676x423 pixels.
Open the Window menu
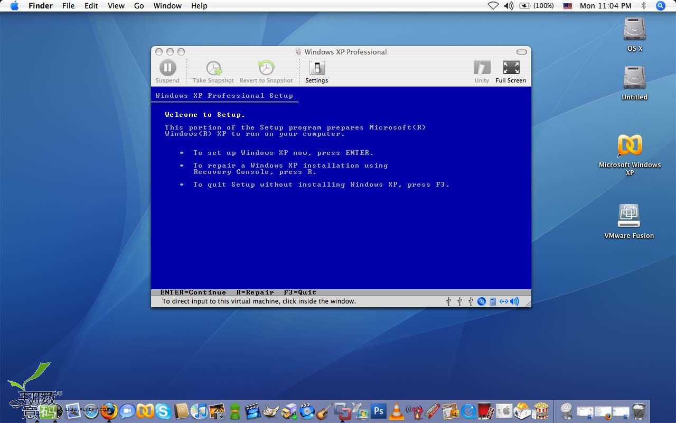tap(167, 6)
